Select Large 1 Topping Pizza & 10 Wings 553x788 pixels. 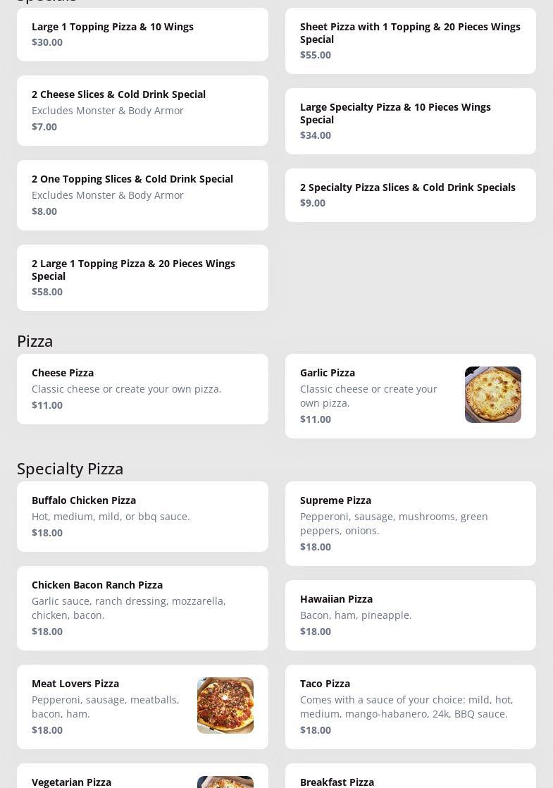[142, 35]
